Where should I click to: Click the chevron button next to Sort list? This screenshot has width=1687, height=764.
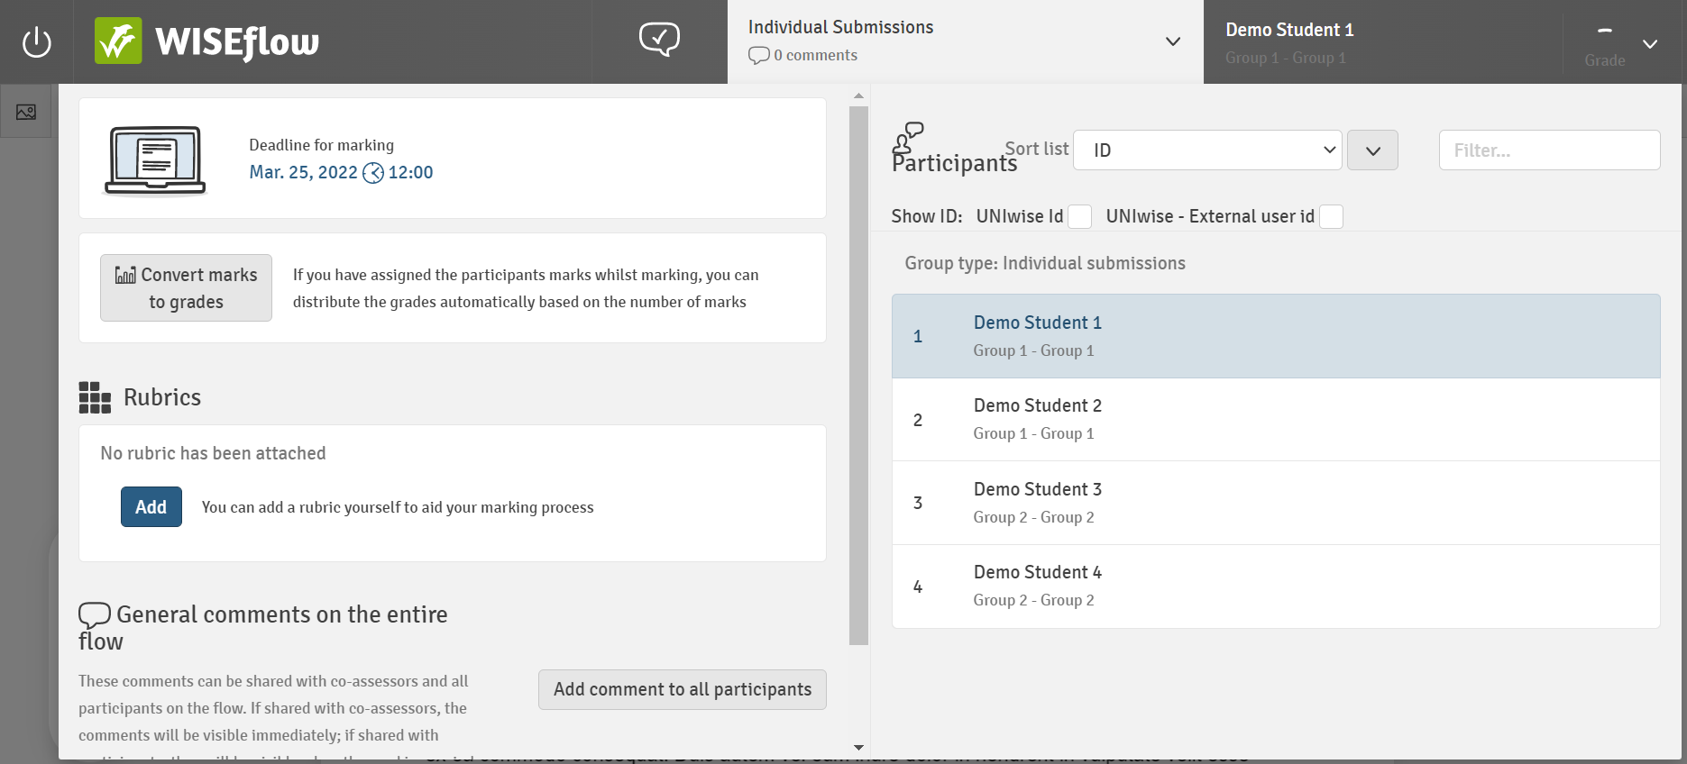point(1372,150)
